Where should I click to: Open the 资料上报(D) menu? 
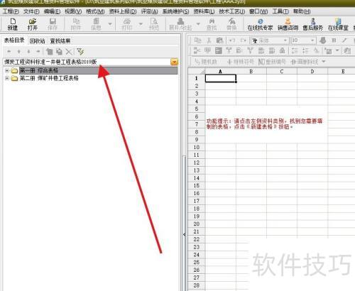[123, 11]
